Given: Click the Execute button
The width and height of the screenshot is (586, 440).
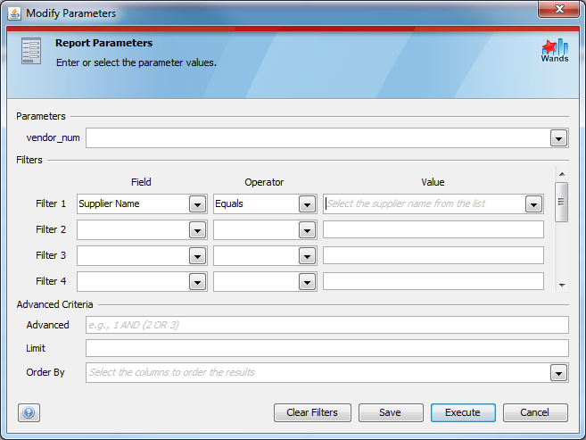Looking at the screenshot, I should [x=463, y=412].
